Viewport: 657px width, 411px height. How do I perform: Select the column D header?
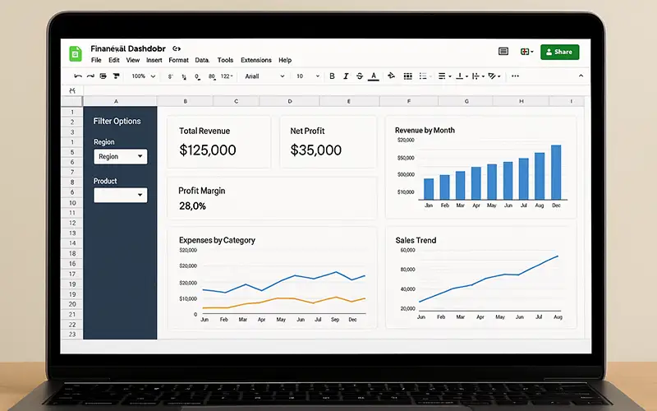point(290,102)
